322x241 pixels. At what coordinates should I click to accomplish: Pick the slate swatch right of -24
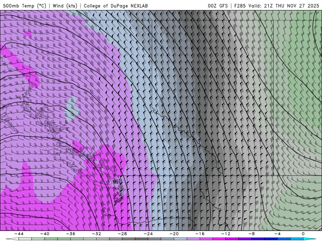tap(155, 239)
